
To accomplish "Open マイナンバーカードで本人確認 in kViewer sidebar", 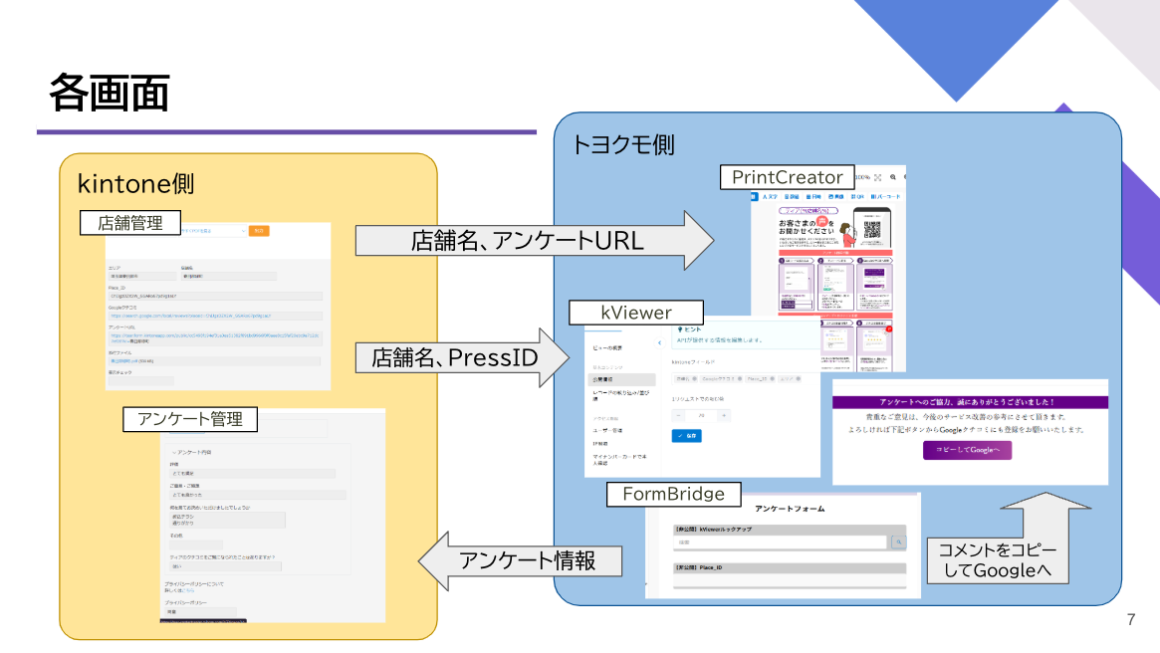I will click(619, 460).
